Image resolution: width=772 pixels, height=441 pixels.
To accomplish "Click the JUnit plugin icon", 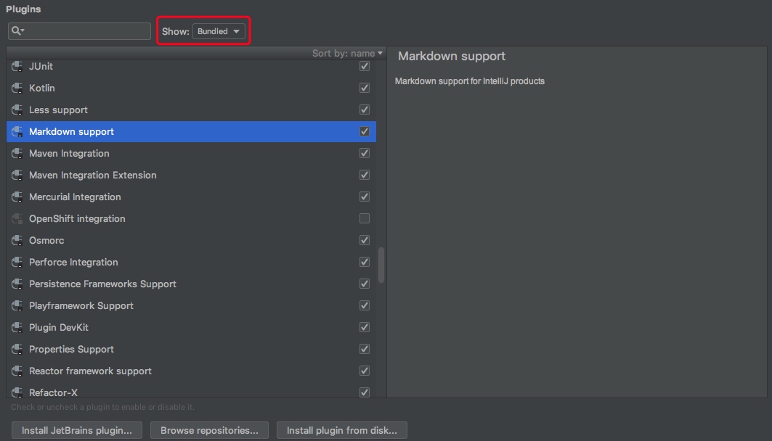I will coord(17,67).
